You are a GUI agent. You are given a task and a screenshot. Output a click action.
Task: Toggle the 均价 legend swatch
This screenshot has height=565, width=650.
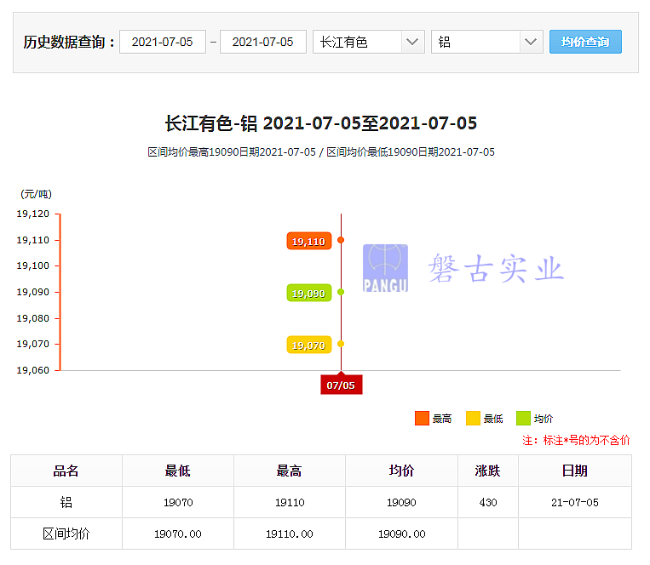click(524, 419)
